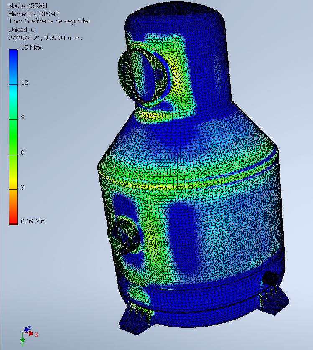Click the front-left support foot of the vessel
The height and width of the screenshot is (350, 313).
click(136, 320)
